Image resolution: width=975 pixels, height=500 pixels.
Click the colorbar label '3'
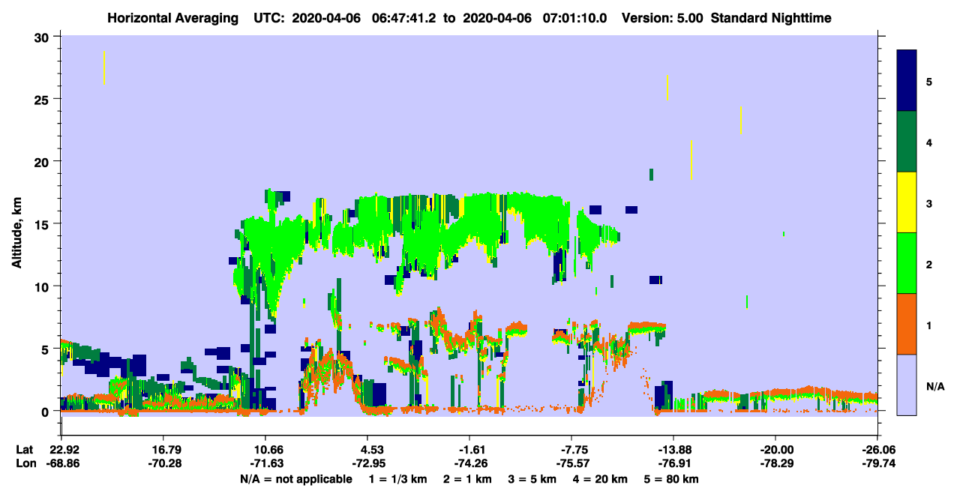tap(929, 202)
